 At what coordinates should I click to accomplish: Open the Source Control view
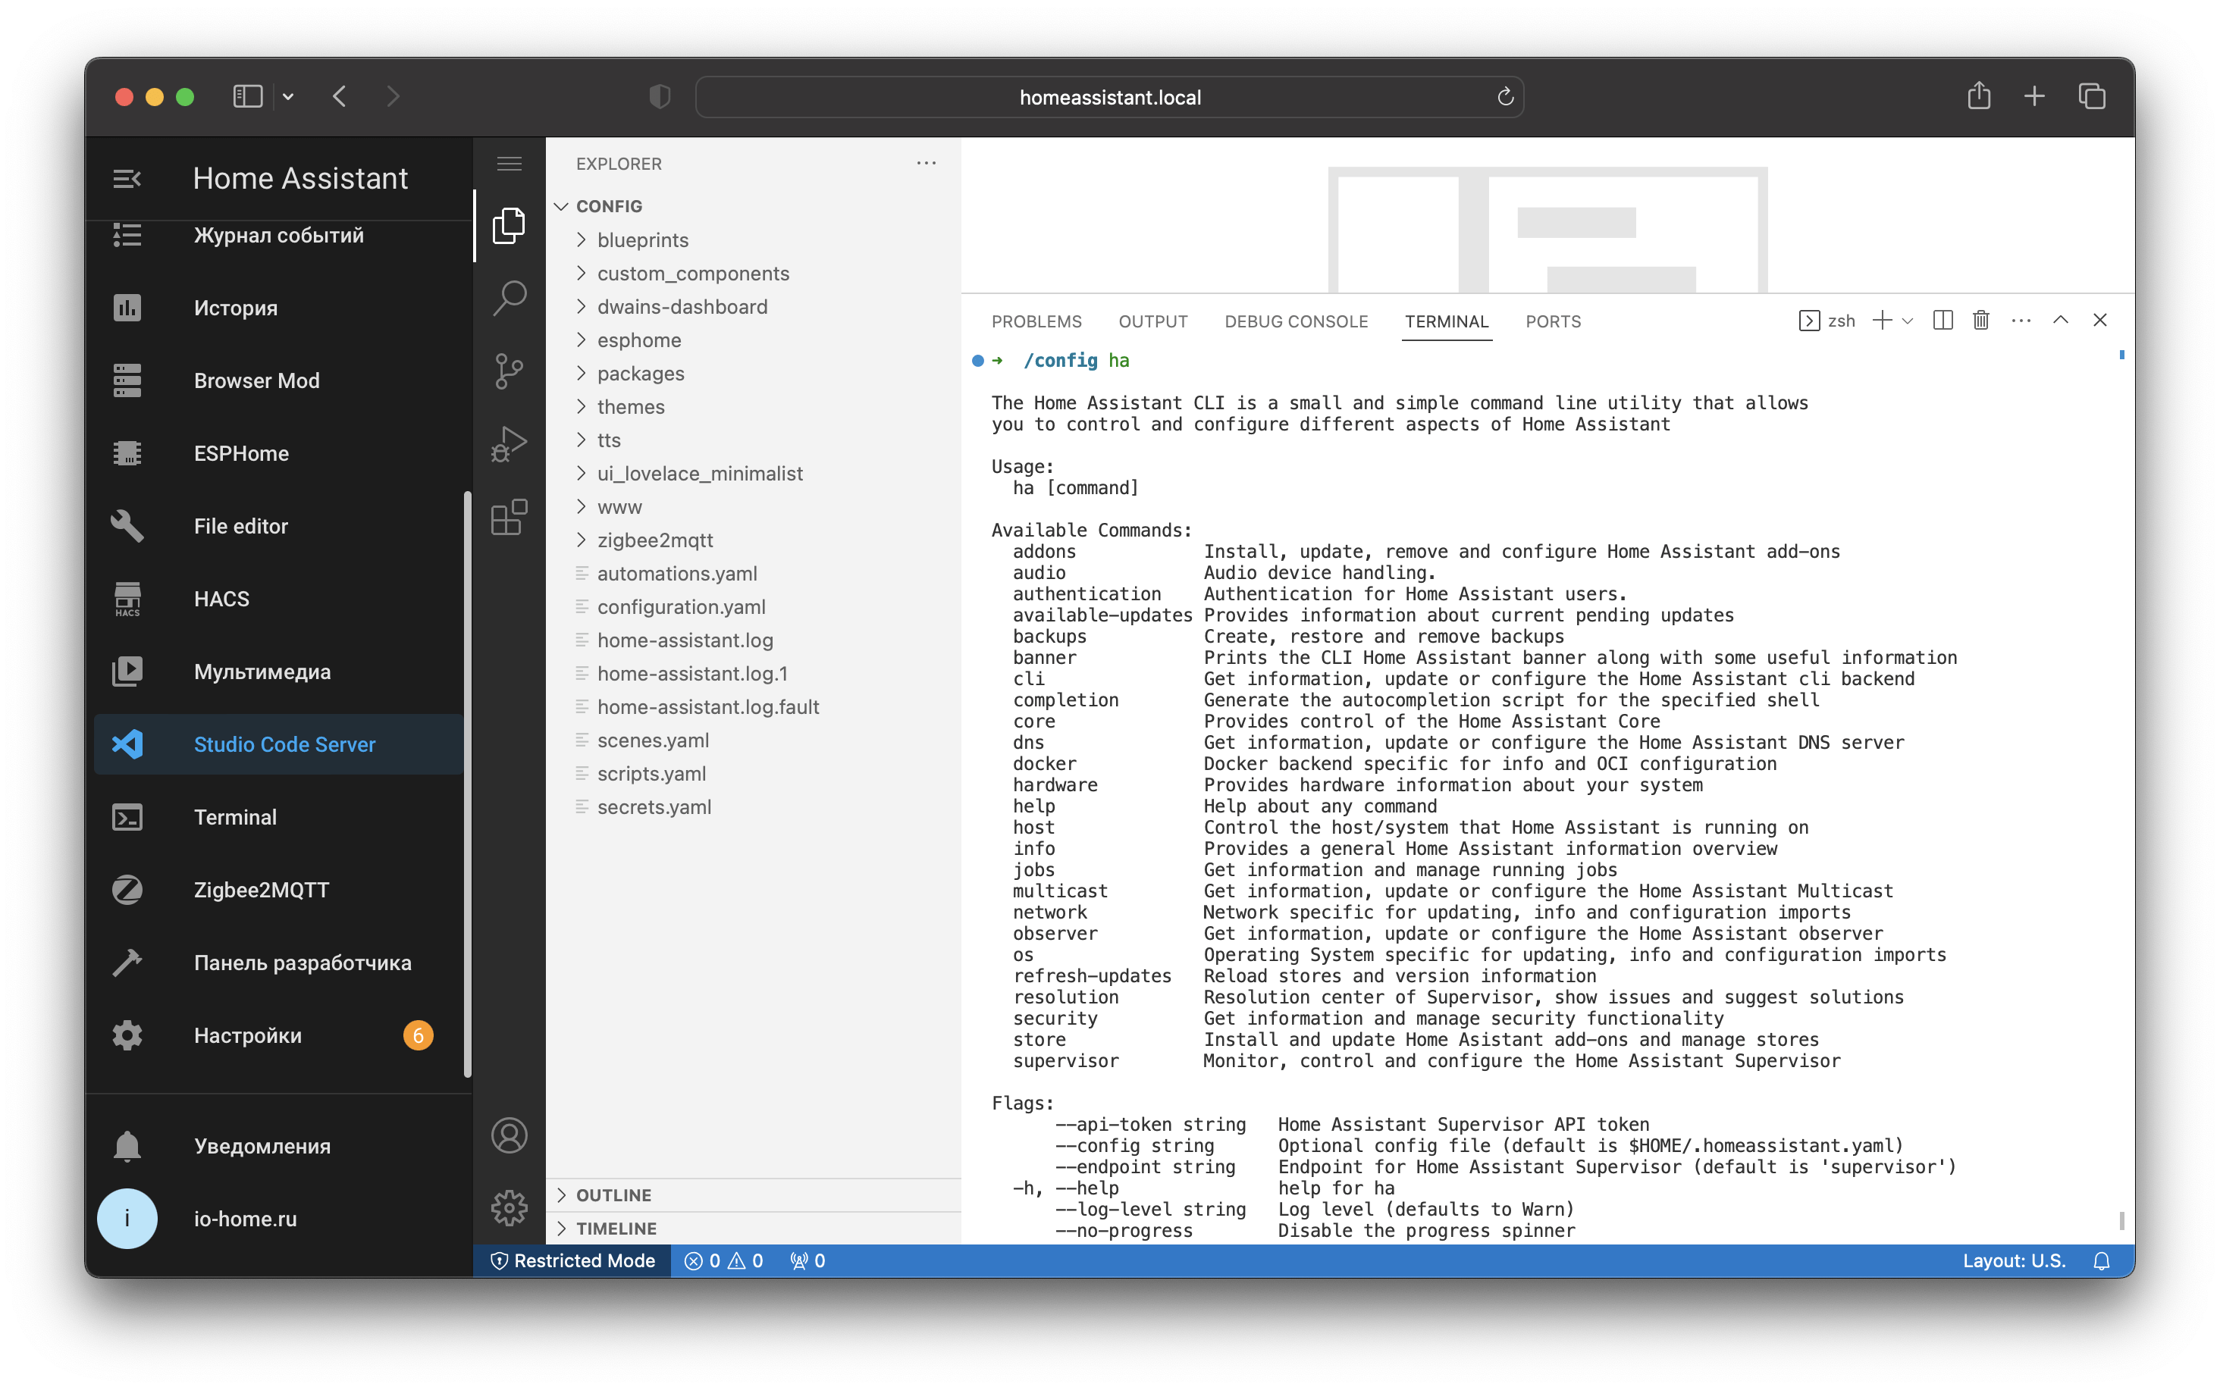510,371
